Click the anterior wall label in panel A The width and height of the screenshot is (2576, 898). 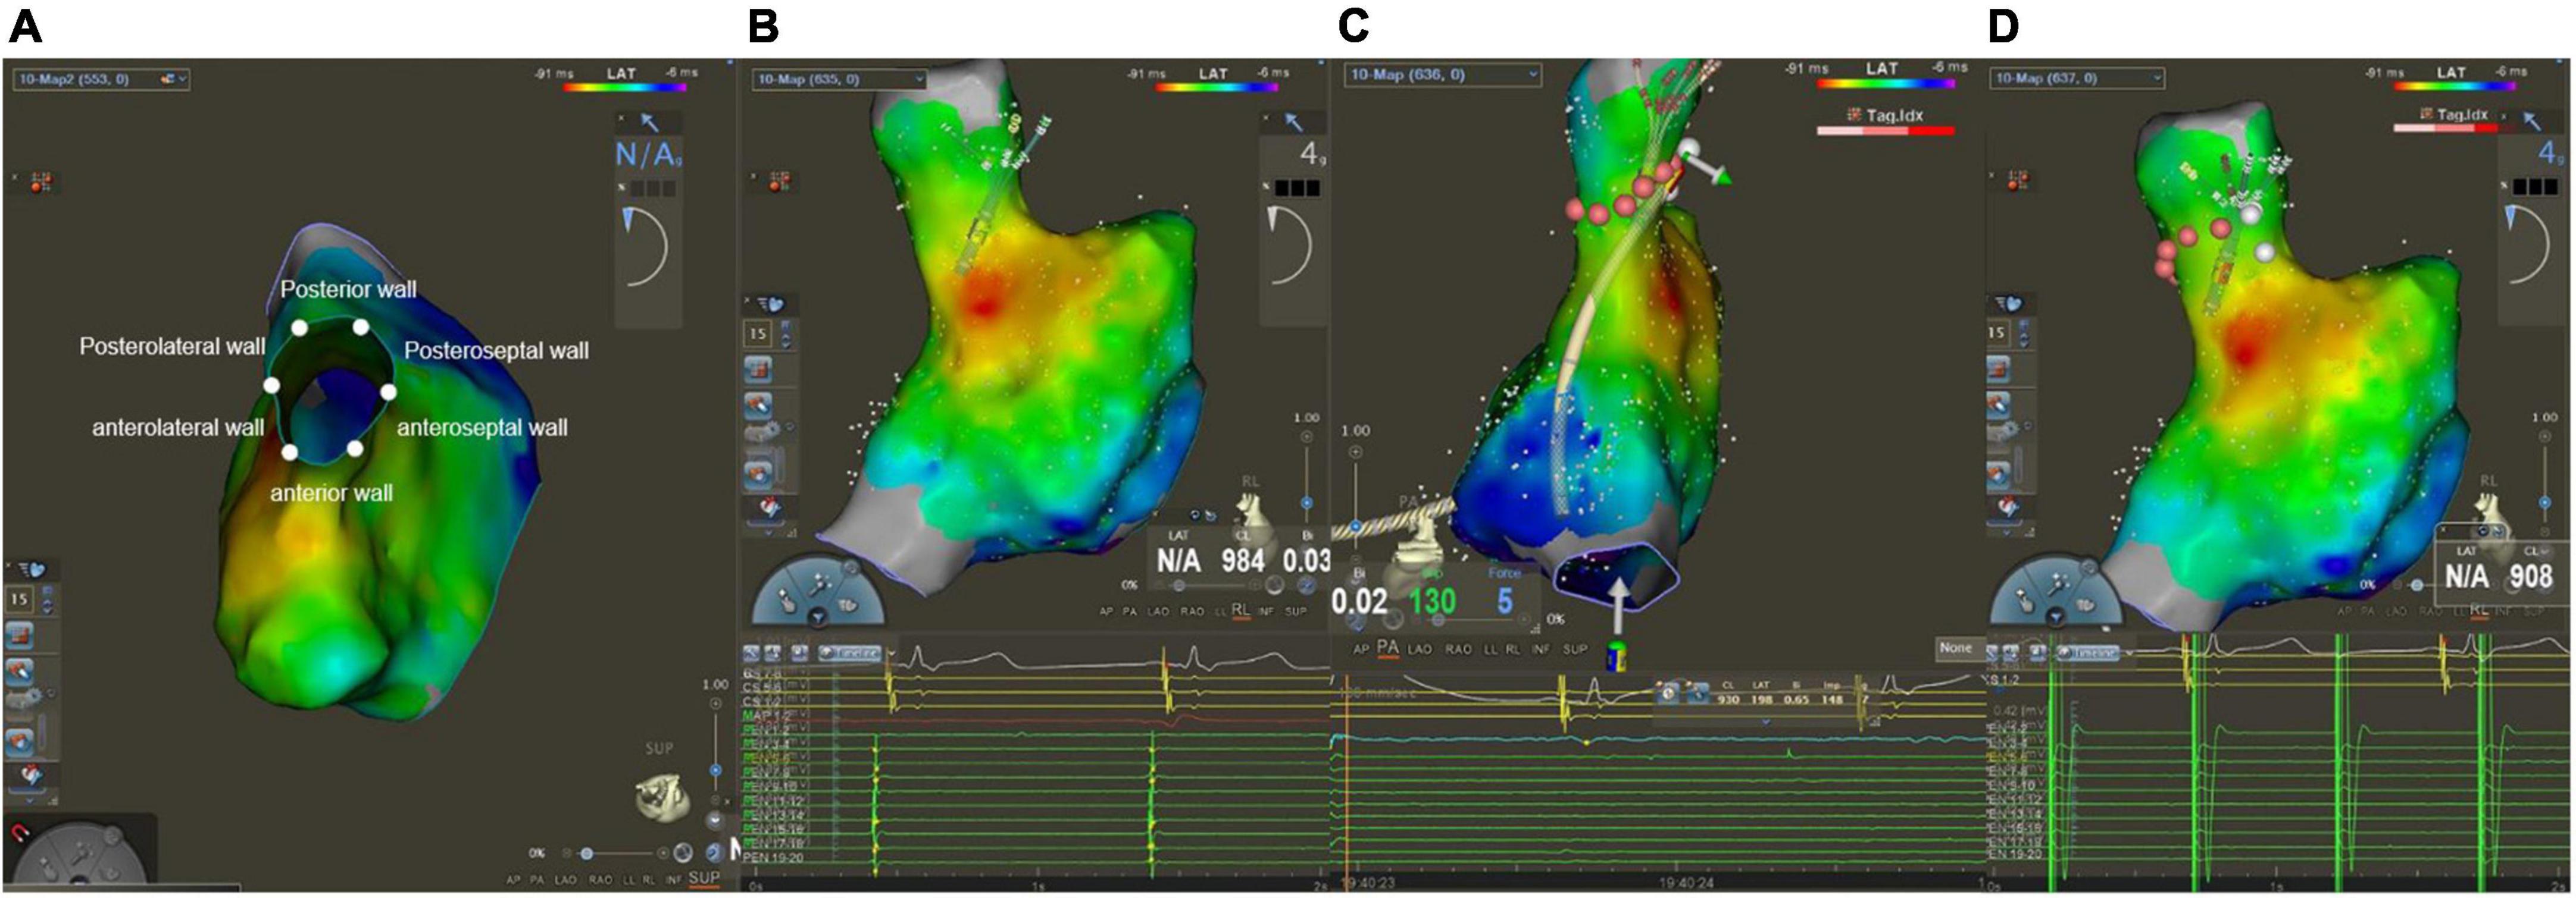click(331, 492)
